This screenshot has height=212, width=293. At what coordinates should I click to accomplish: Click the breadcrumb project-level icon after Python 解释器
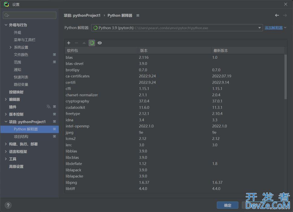coord(138,15)
